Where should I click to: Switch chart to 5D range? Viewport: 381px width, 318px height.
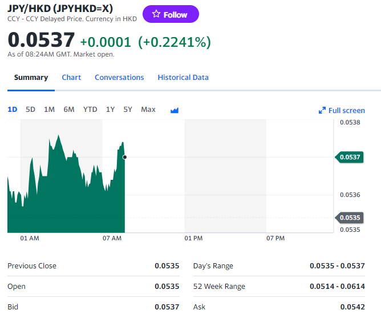[x=30, y=110]
